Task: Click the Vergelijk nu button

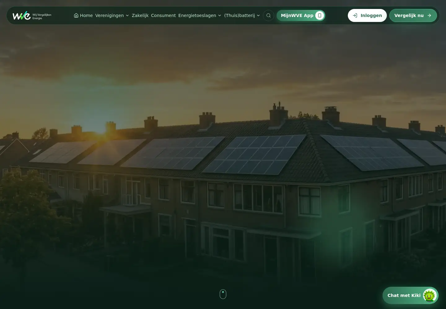Action: 413,15
